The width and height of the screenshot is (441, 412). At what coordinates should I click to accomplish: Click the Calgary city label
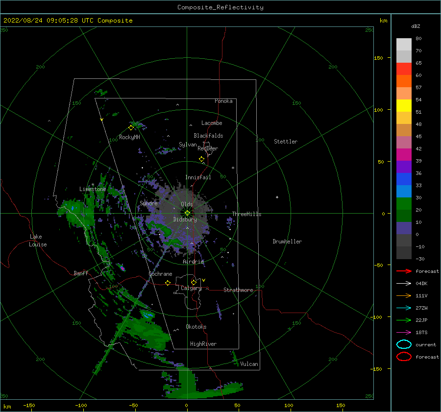tap(191, 288)
